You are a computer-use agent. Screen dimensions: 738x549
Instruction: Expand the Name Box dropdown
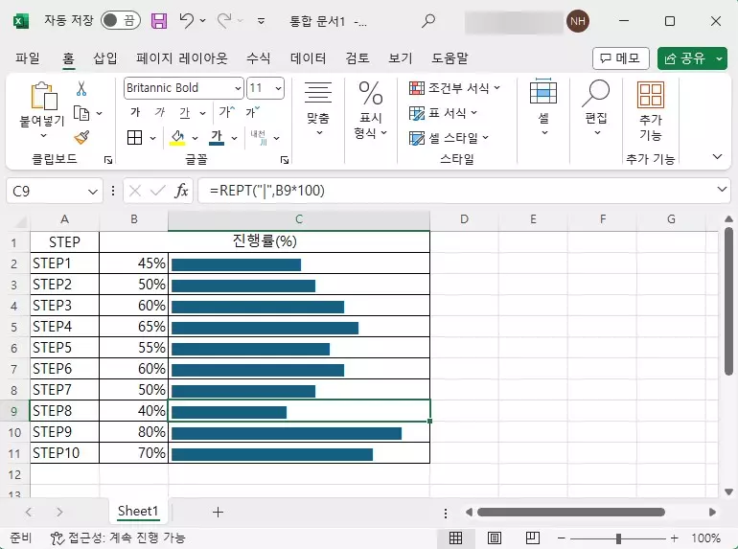tap(93, 192)
